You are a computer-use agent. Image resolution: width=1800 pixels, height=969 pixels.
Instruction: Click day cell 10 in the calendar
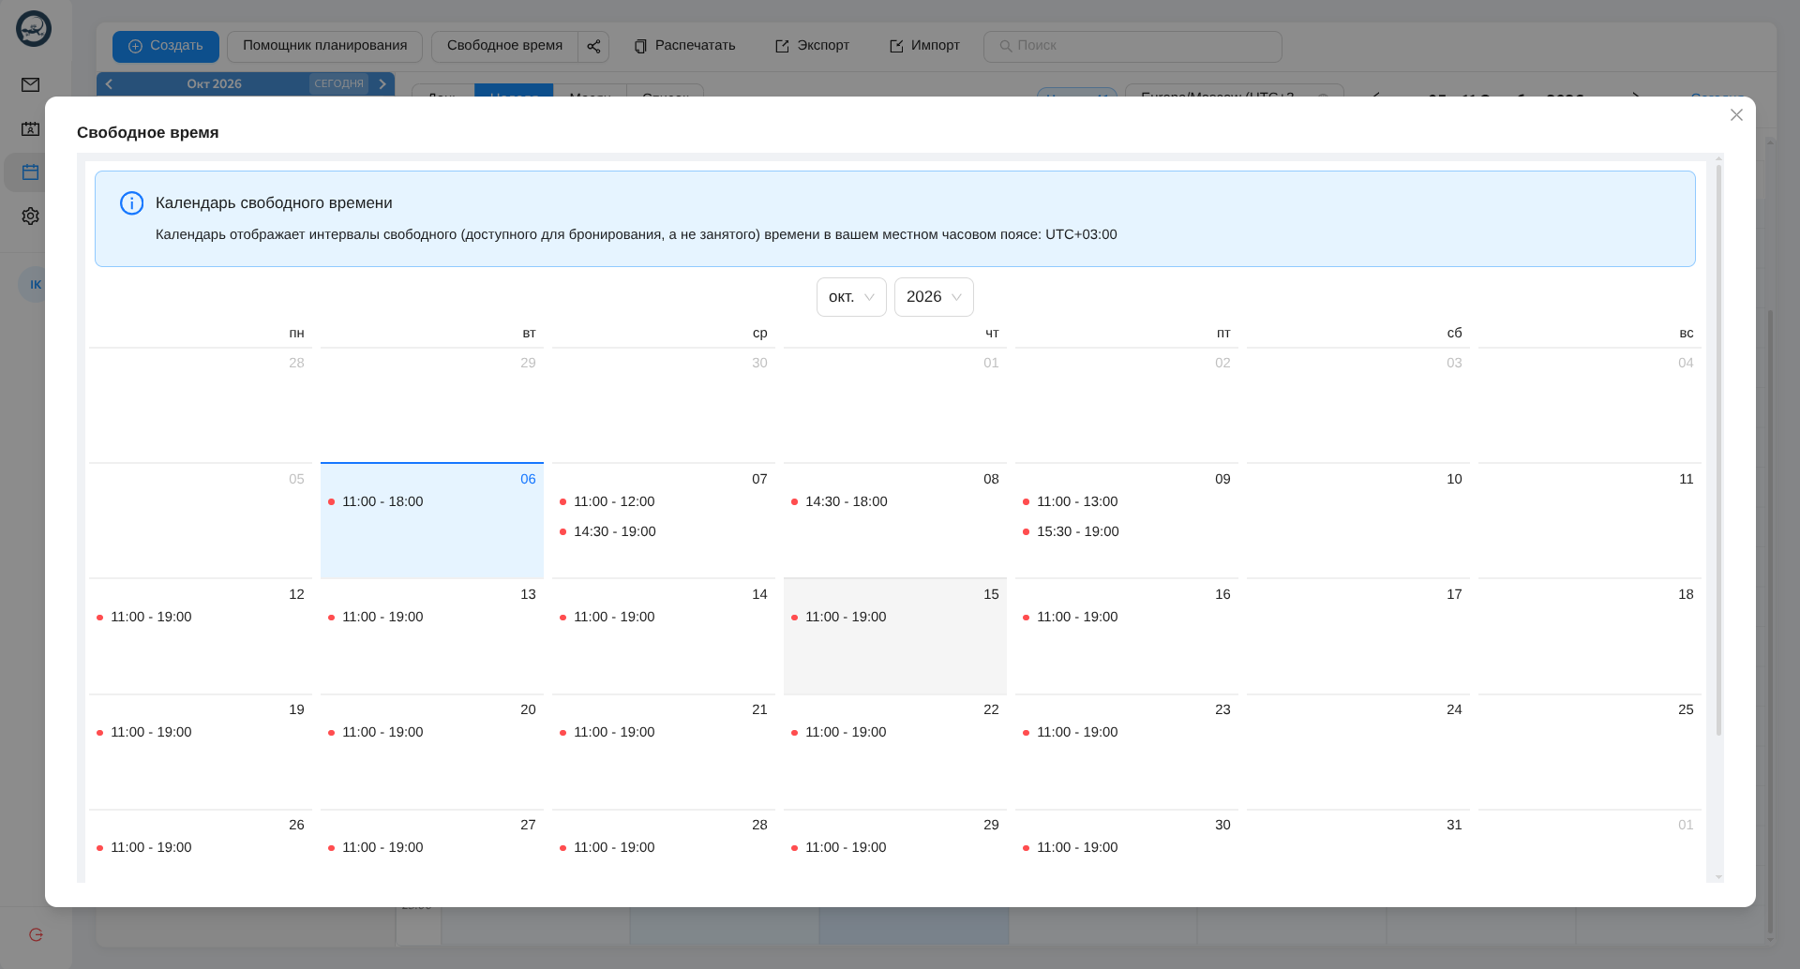coord(1358,521)
